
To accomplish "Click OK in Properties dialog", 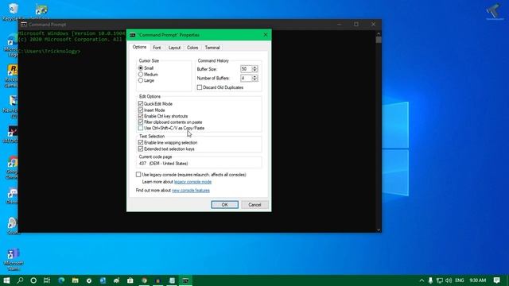I will pos(224,205).
